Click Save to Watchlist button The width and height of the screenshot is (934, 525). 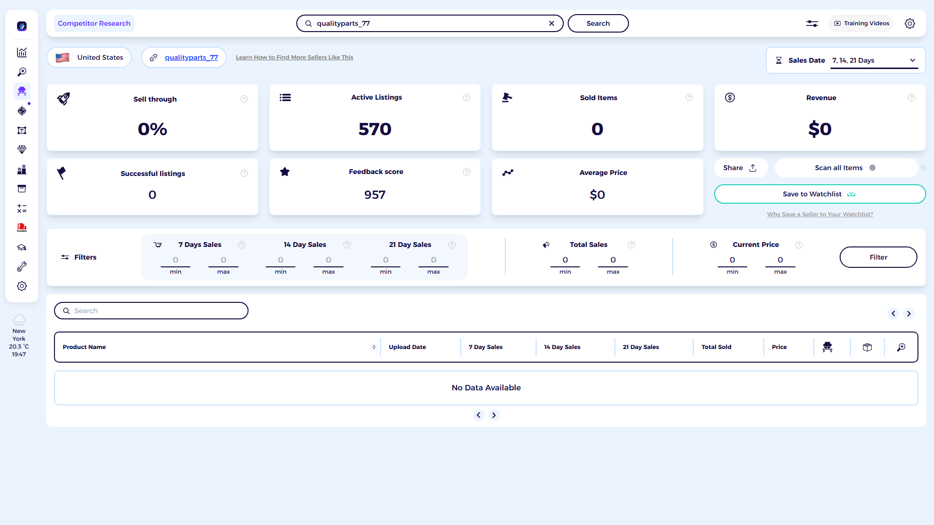820,194
